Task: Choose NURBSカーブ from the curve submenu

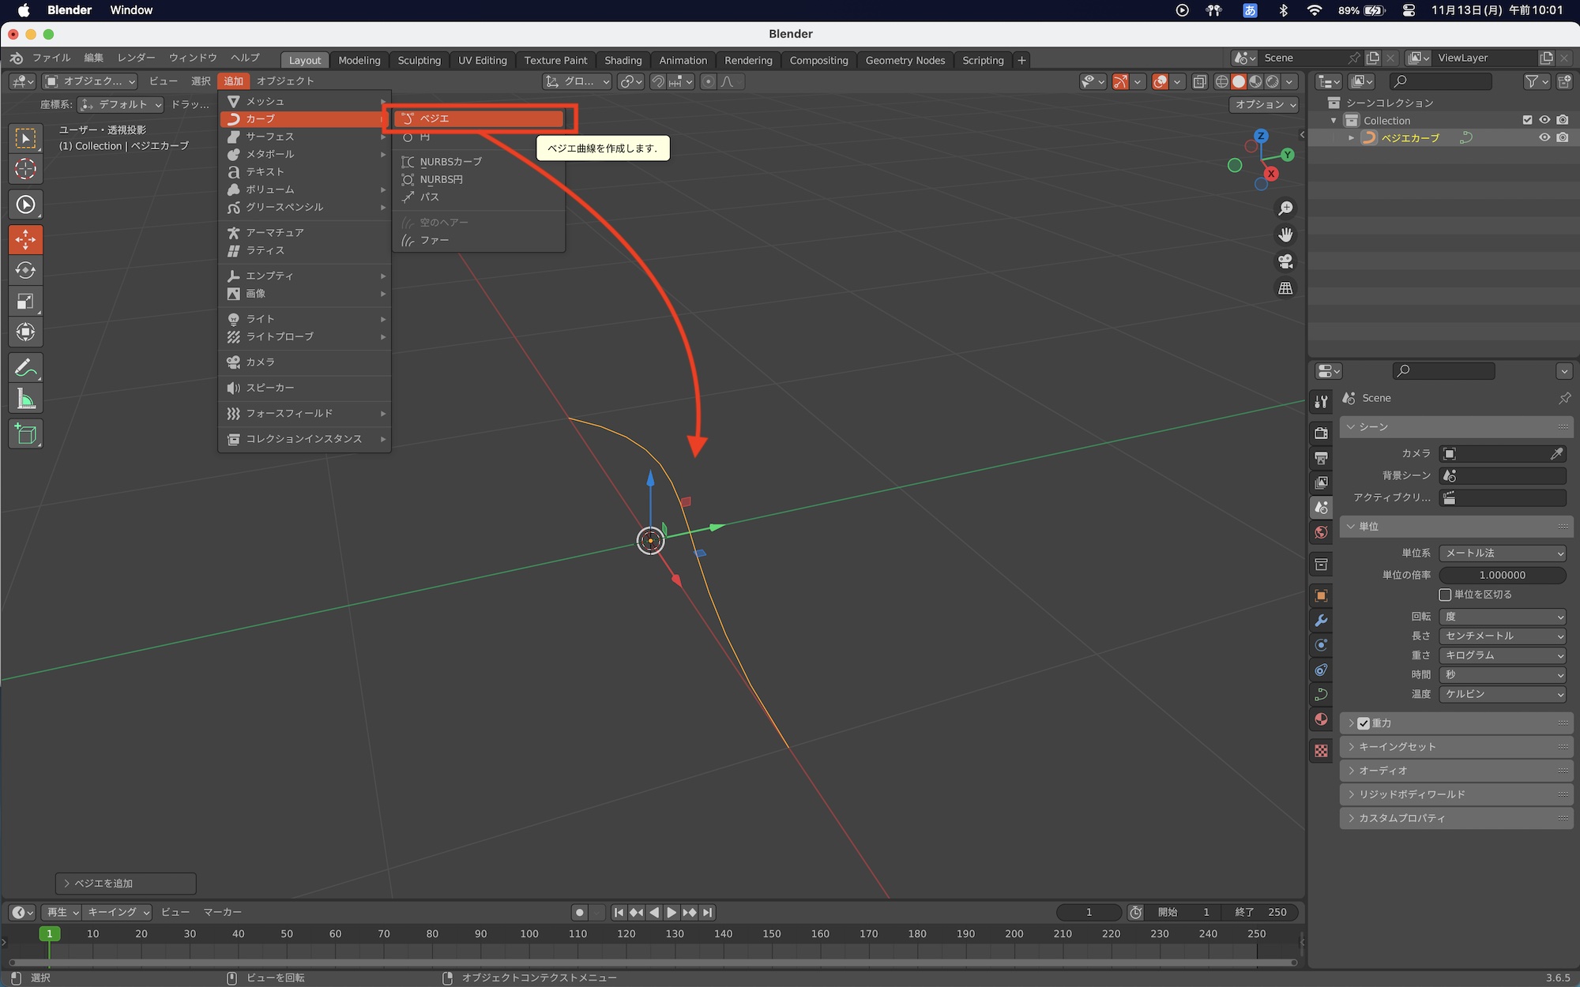Action: point(450,161)
